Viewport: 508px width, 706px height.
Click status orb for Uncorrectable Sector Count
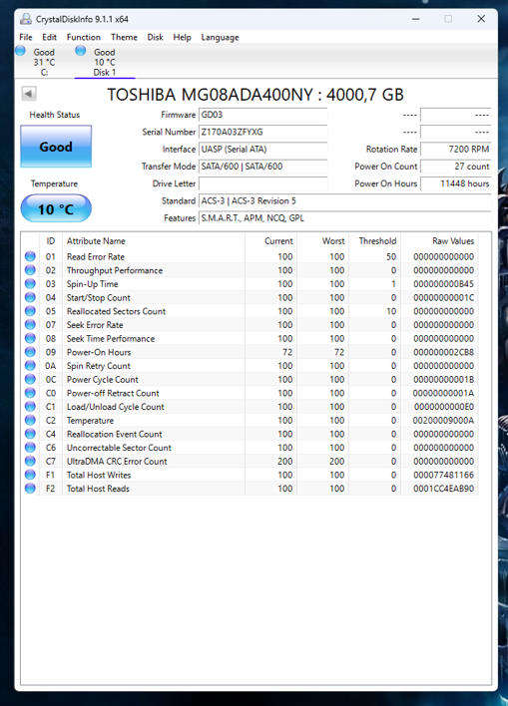[x=30, y=448]
